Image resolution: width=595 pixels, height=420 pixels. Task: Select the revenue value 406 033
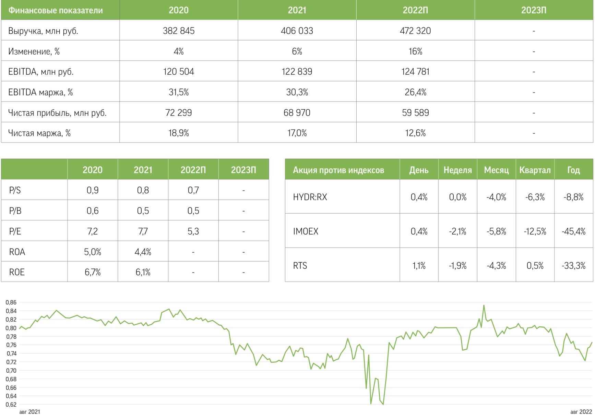[x=297, y=31]
